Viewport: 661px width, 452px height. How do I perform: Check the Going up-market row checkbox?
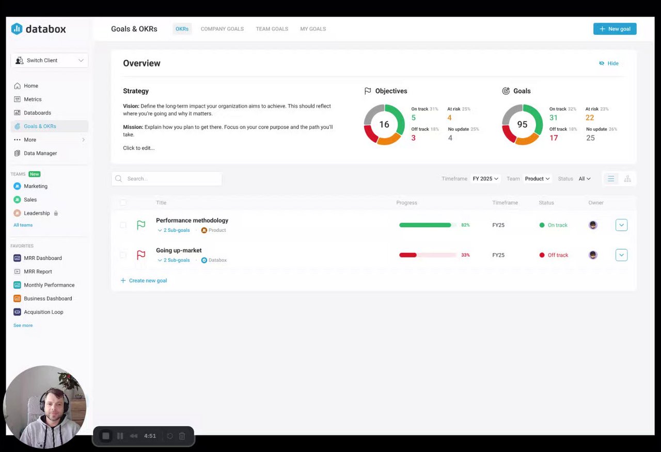tap(123, 255)
